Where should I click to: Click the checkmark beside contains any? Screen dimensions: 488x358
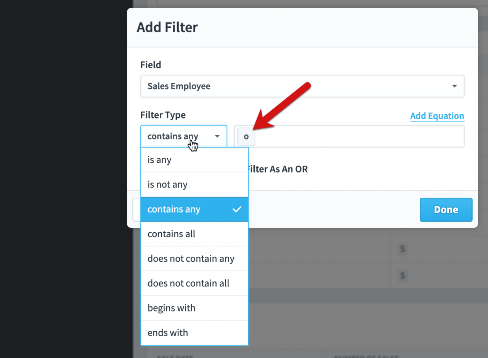pos(237,209)
